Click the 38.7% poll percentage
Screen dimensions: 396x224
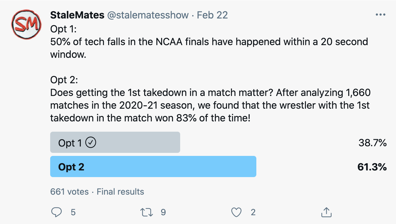(372, 143)
